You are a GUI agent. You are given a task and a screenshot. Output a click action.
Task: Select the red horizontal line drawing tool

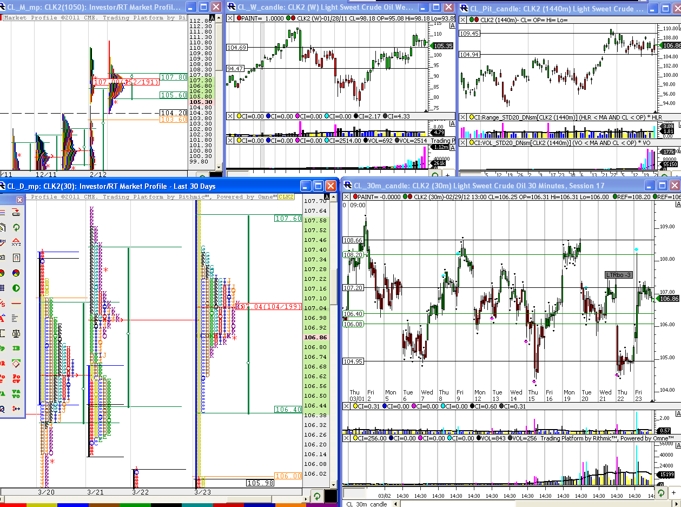(16, 303)
